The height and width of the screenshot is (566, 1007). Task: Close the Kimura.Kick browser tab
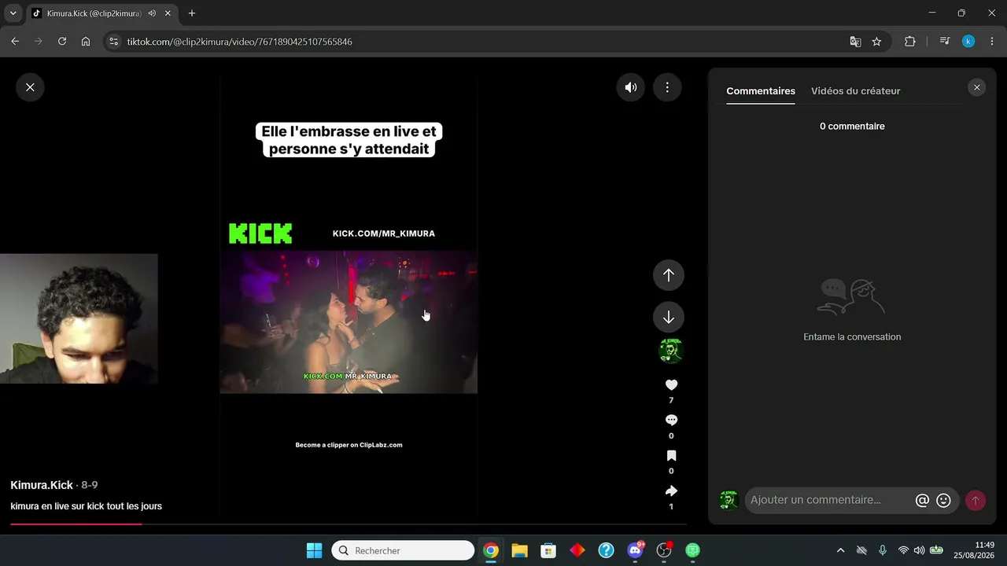(x=168, y=13)
